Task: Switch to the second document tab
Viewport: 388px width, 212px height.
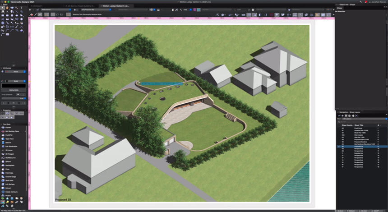Action: pyautogui.click(x=81, y=6)
